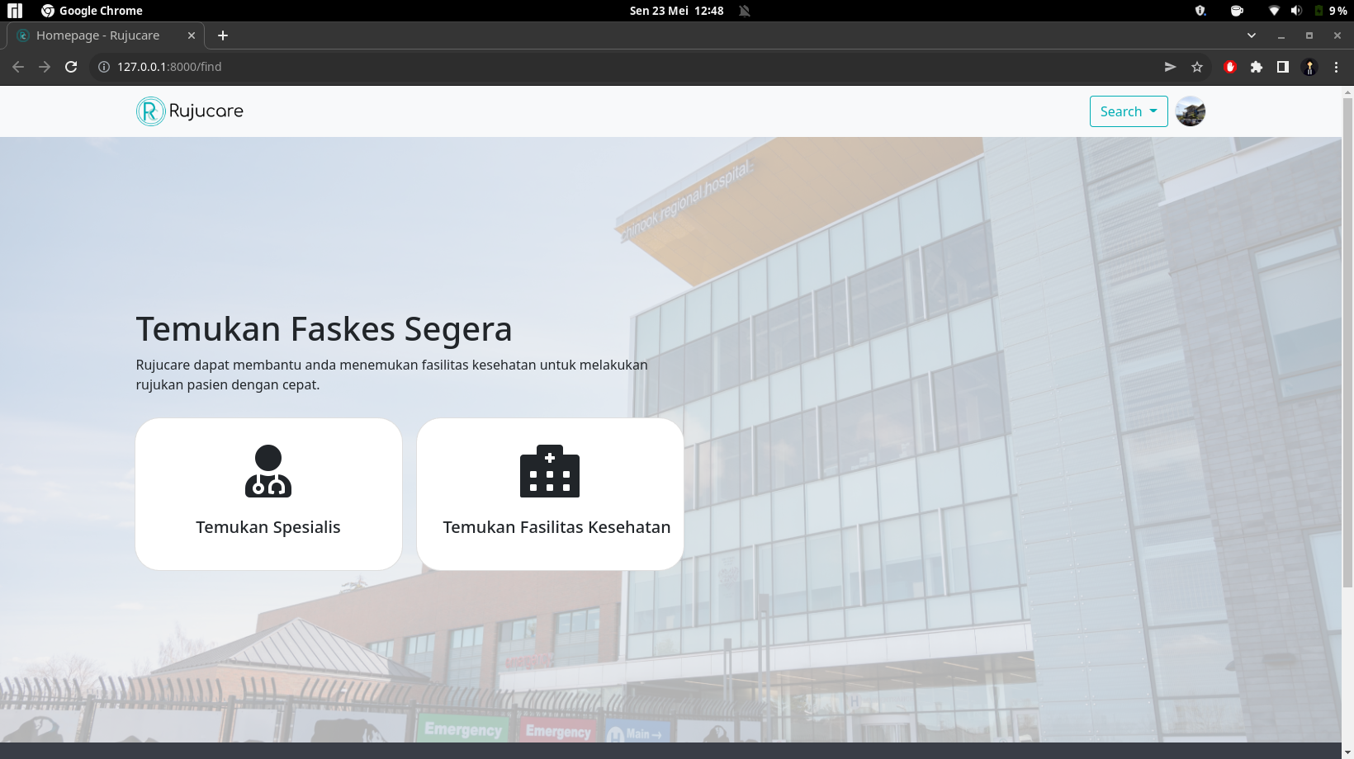
Task: Click the shield tray icon
Action: (1200, 11)
